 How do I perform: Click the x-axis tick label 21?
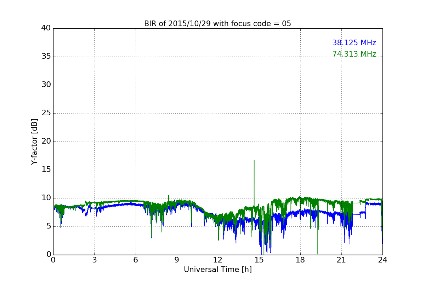click(341, 260)
